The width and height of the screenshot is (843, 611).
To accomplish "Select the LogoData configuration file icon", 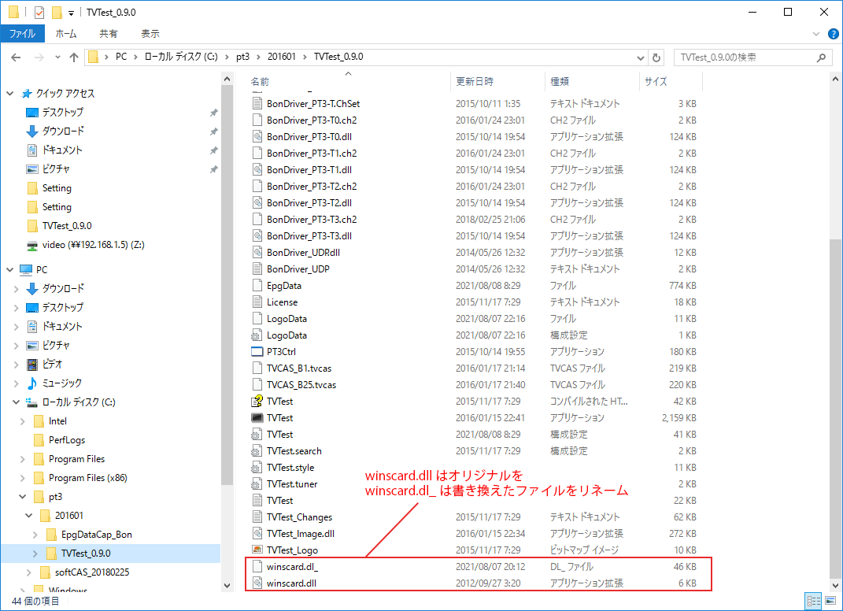I will 257,335.
